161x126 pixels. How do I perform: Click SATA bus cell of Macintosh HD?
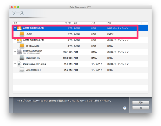point(94,58)
